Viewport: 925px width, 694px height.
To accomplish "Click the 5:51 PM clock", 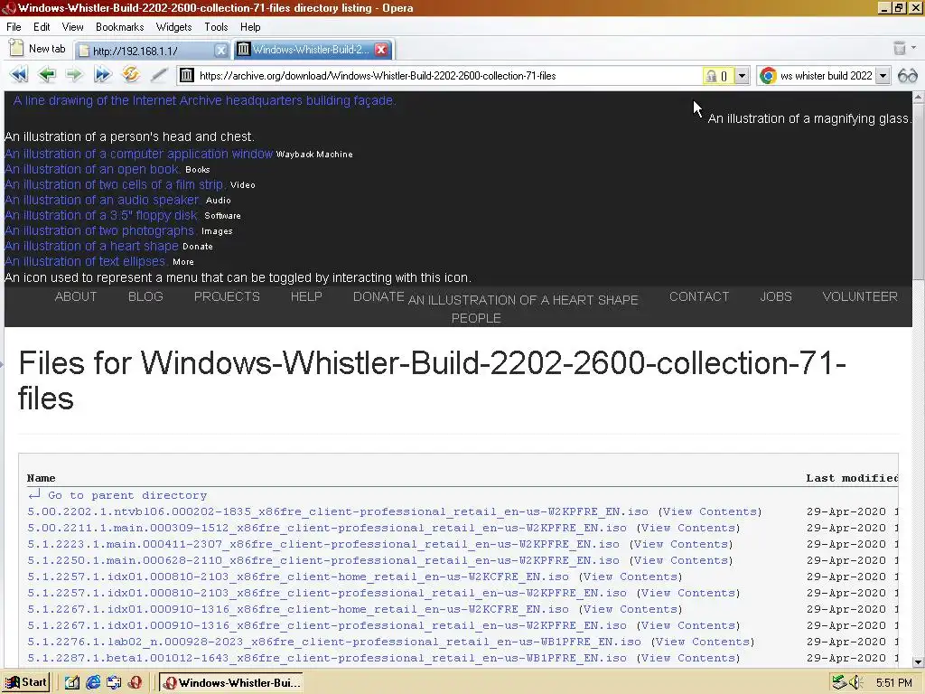I will pyautogui.click(x=893, y=683).
